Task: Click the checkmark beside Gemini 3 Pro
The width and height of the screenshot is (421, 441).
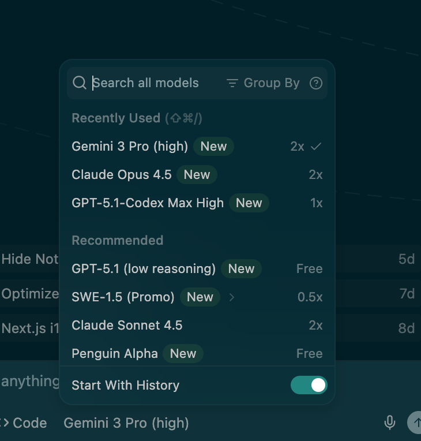Action: pos(315,147)
